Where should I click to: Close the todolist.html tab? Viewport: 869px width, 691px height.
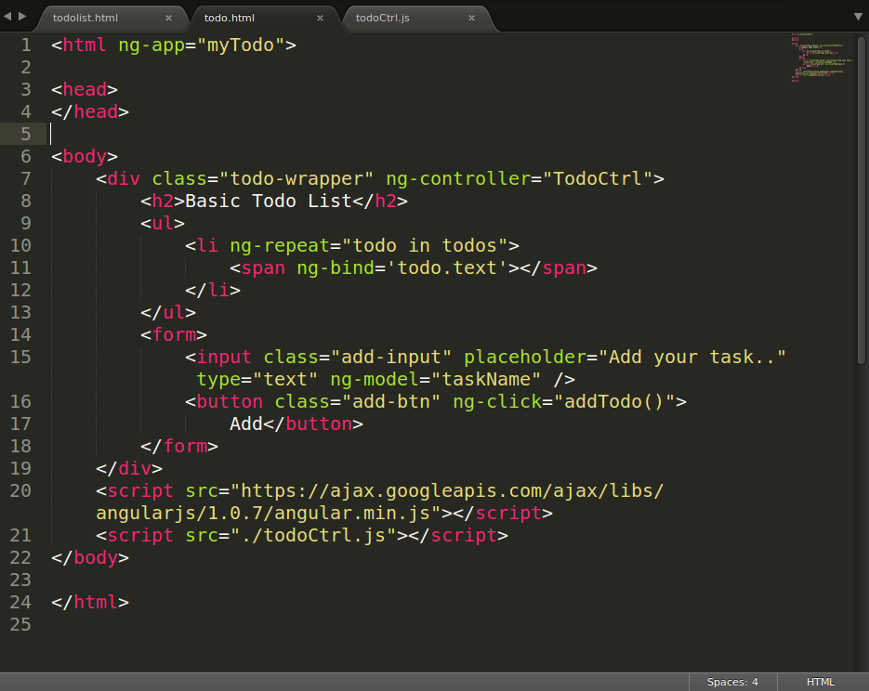pyautogui.click(x=168, y=19)
